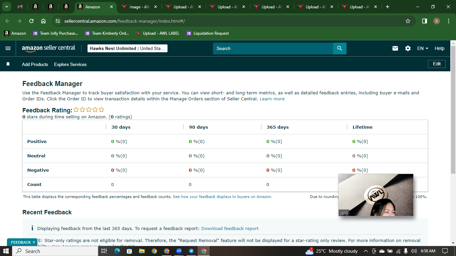Viewport: 456px width, 256px height.
Task: Click the microphone tray icon
Action: [406, 251]
